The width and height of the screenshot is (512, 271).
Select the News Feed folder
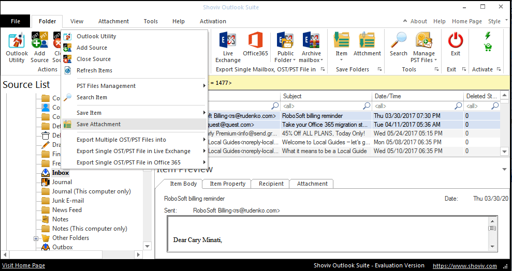coord(67,210)
